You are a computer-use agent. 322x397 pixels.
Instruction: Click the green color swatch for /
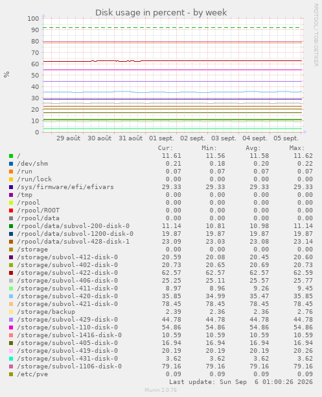tap(11, 156)
